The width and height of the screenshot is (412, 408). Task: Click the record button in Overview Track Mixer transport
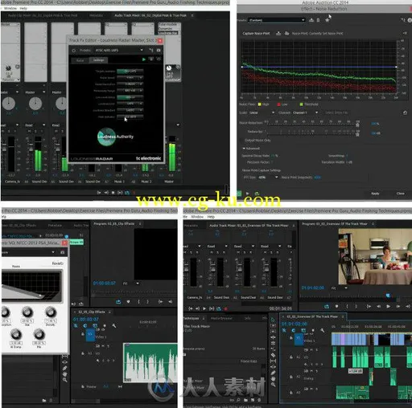pos(226,308)
